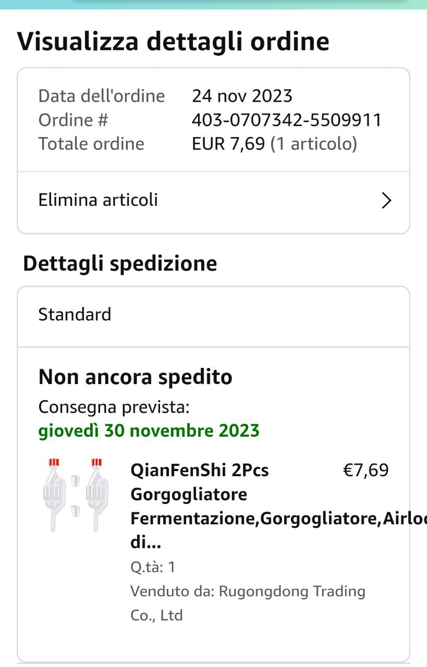
Task: Click the order total EUR 7,69
Action: [x=228, y=144]
